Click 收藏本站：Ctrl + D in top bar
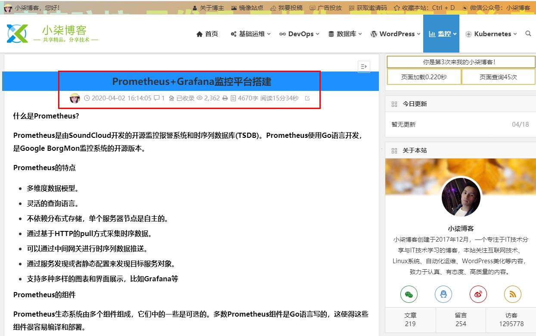This screenshot has width=536, height=336. [424, 8]
